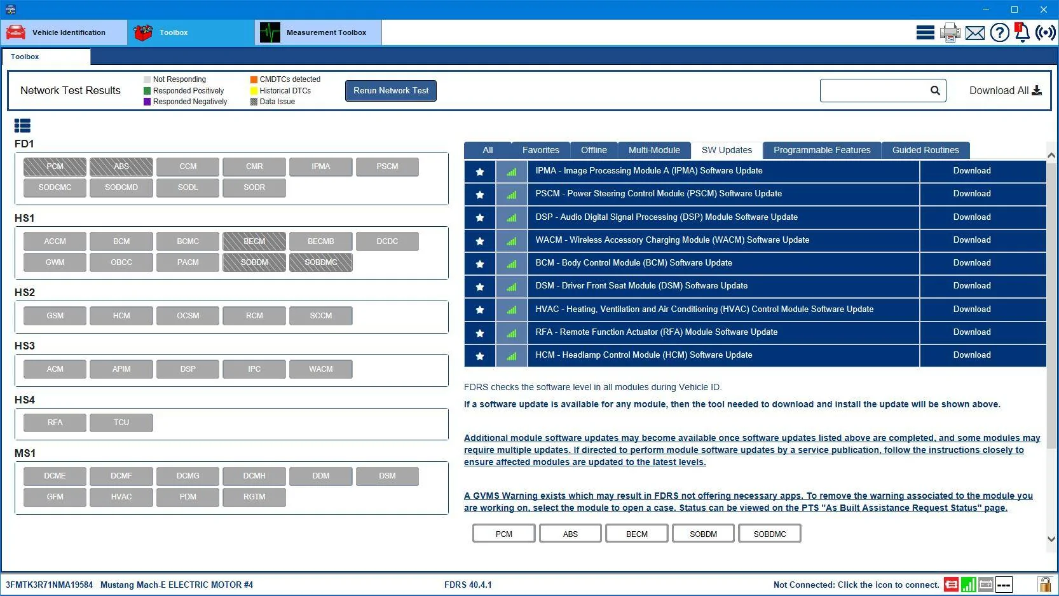The height and width of the screenshot is (596, 1059).
Task: Click Responded Positively green legend swatch
Action: [147, 91]
